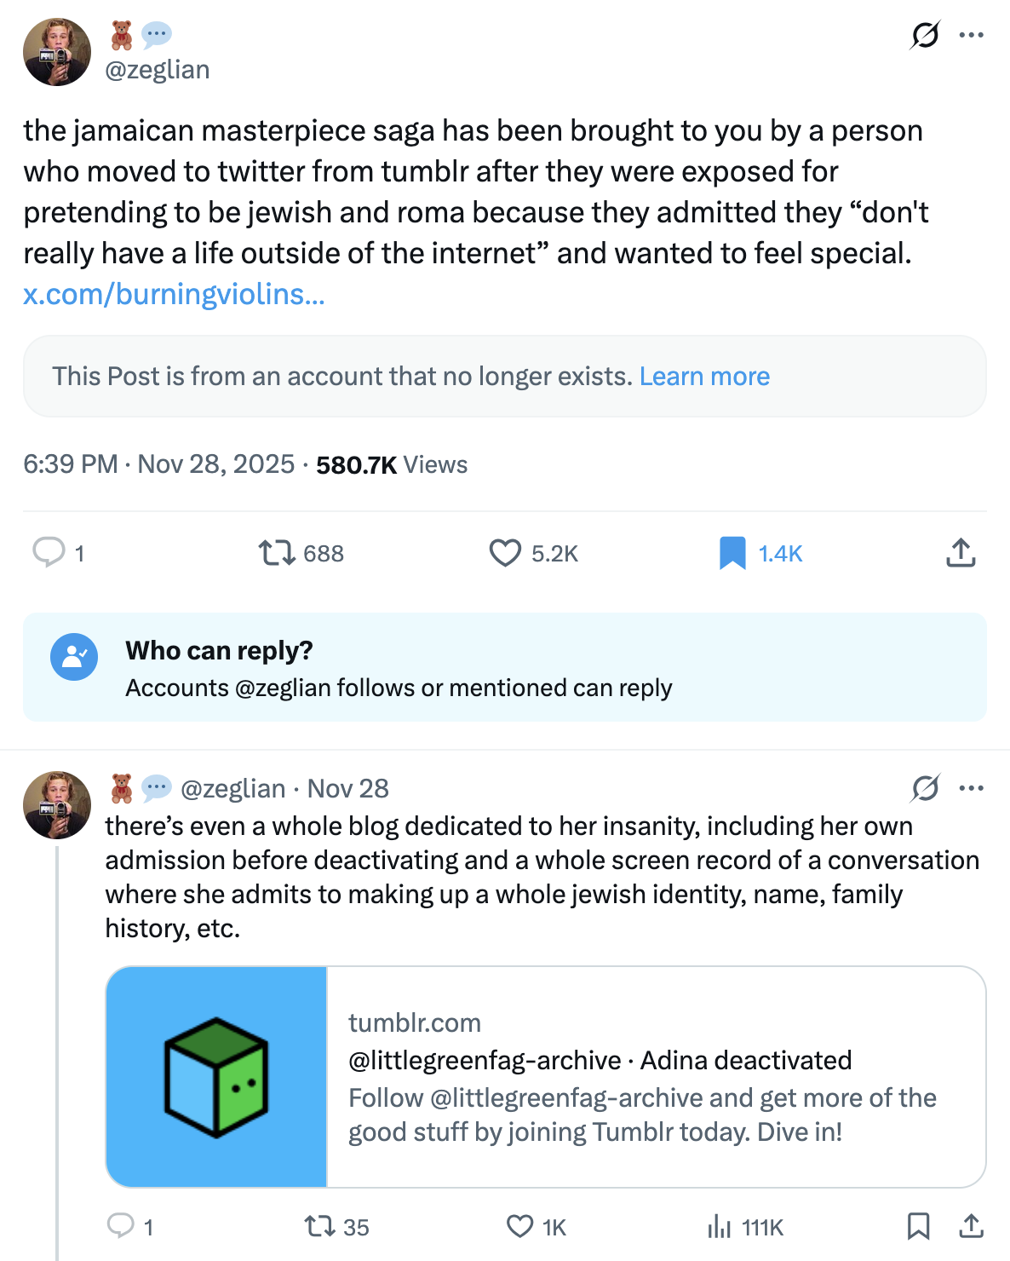Reply to the thread's second post
The width and height of the screenshot is (1010, 1261).
click(121, 1226)
